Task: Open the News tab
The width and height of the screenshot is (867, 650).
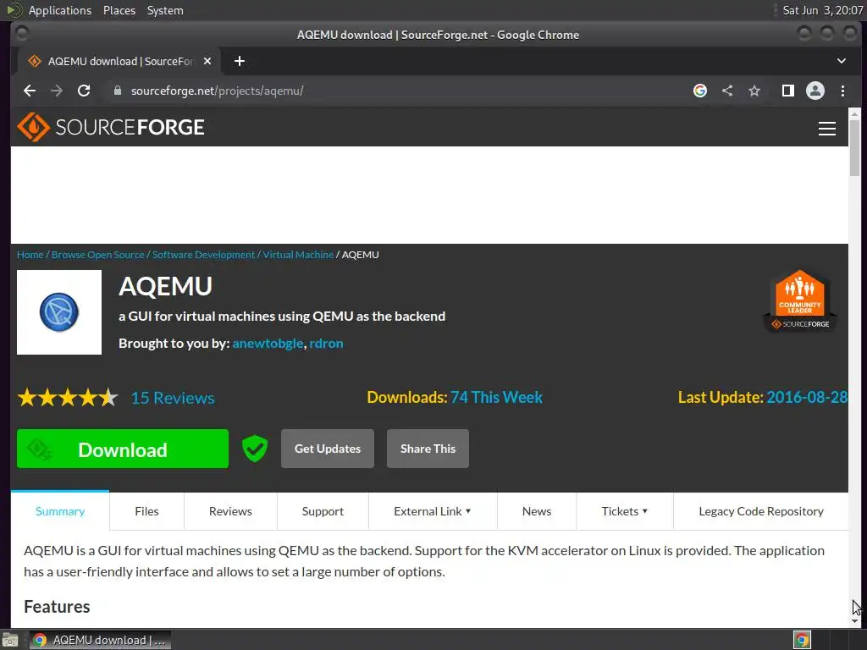Action: [x=537, y=511]
